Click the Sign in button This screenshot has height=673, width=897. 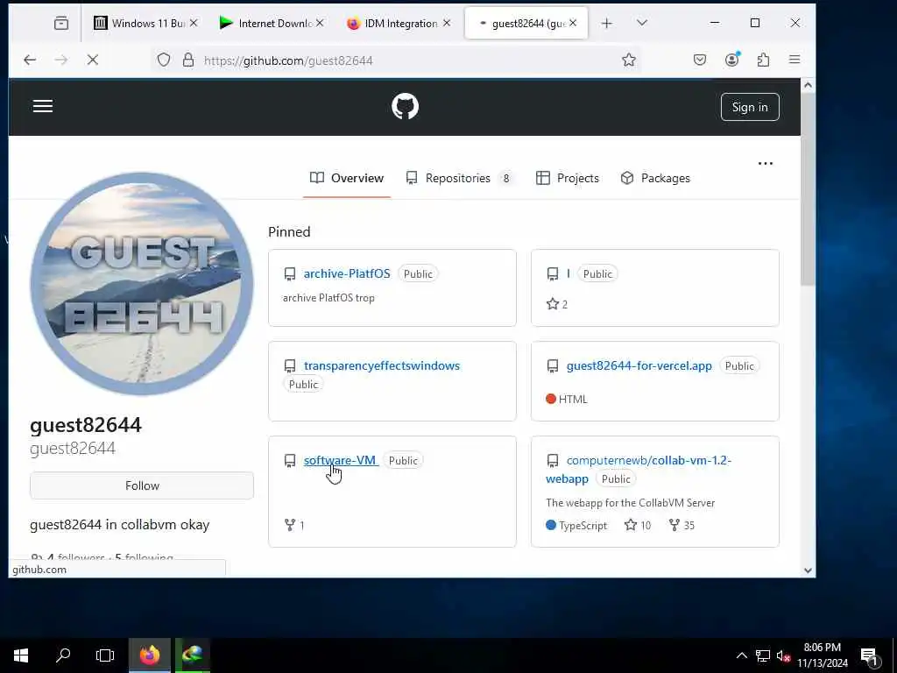tap(750, 107)
